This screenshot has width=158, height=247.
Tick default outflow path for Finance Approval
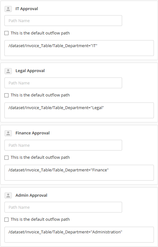pos(6,157)
